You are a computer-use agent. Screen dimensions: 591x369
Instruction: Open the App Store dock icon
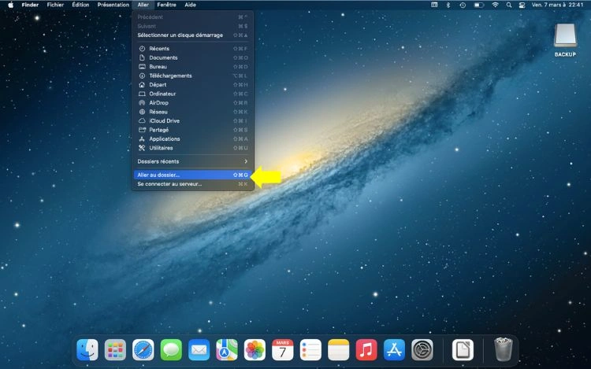click(x=394, y=349)
